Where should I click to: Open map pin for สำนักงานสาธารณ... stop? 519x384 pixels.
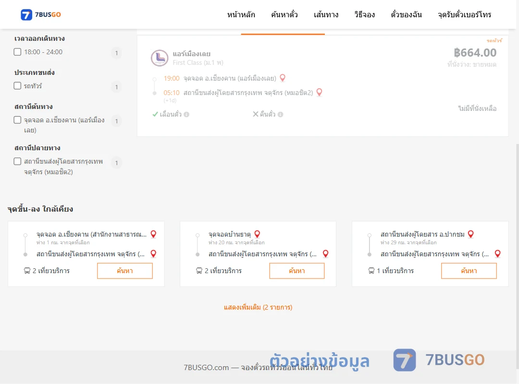(153, 234)
